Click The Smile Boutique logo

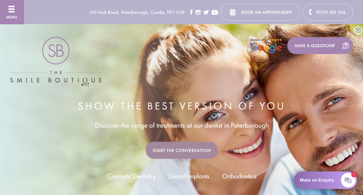pyautogui.click(x=56, y=61)
